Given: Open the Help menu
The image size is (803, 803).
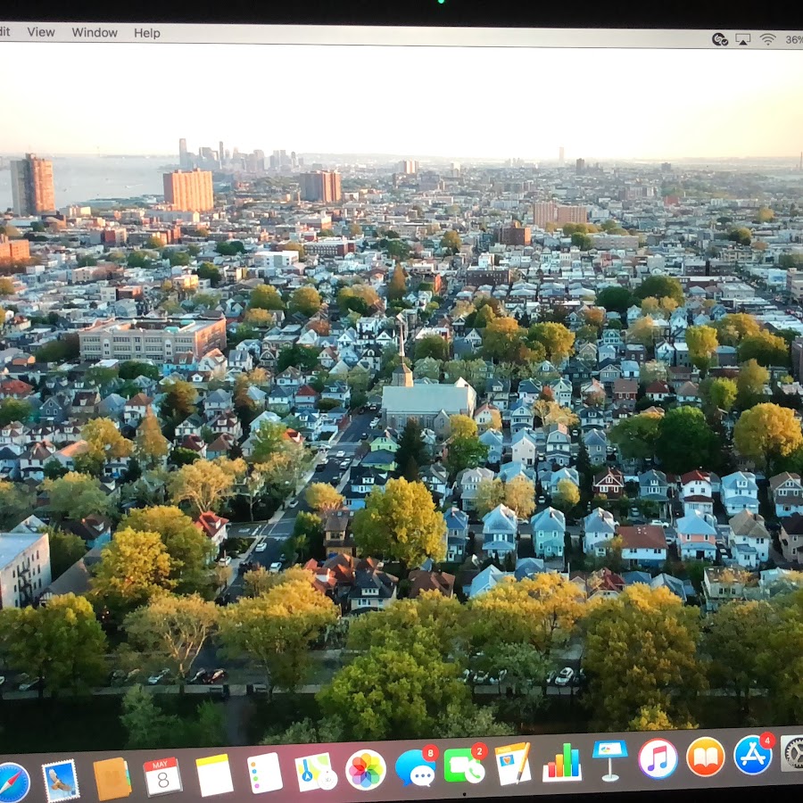Looking at the screenshot, I should pos(147,33).
